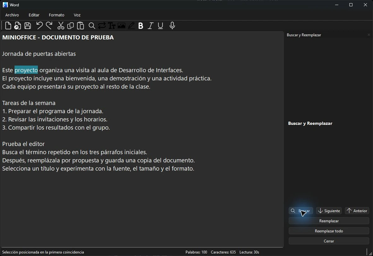The width and height of the screenshot is (373, 256).
Task: Click the line 'Cada equipo presentará su proyecto'
Action: pyautogui.click(x=76, y=86)
